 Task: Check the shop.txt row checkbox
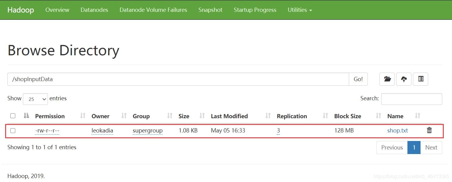point(13,131)
